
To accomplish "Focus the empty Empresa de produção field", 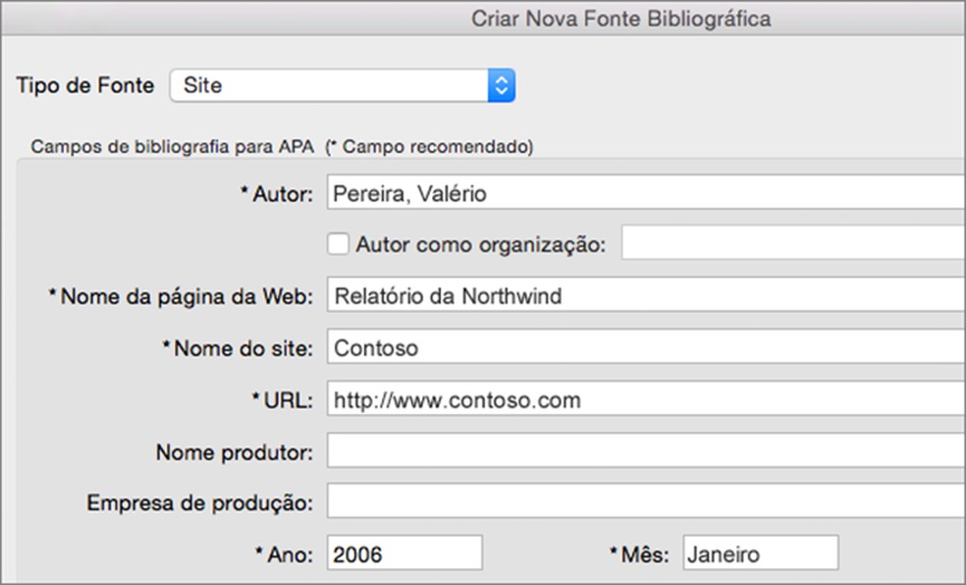I will [x=646, y=504].
